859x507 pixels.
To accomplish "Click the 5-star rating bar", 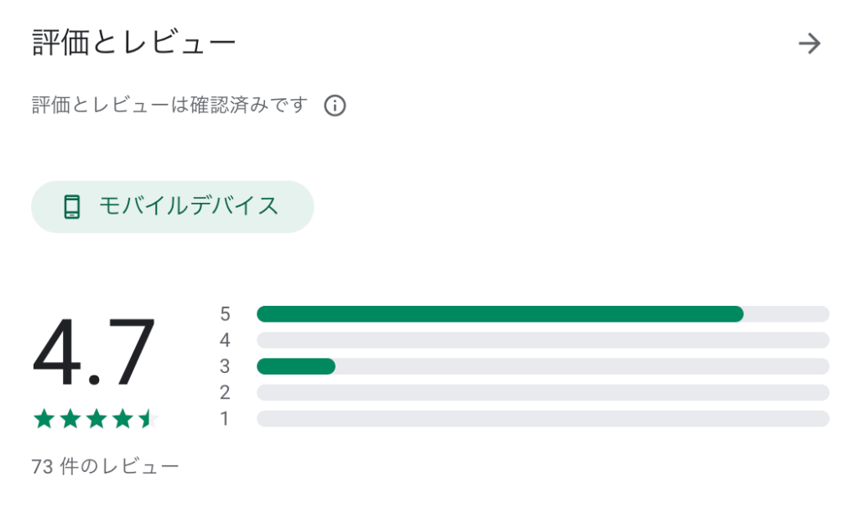I will 543,313.
